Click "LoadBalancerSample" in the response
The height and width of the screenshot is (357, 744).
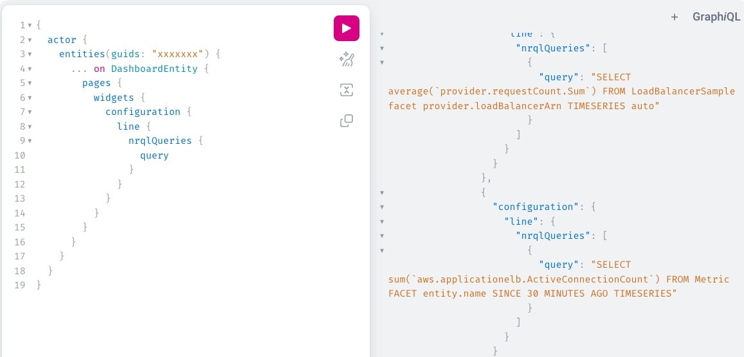(684, 91)
